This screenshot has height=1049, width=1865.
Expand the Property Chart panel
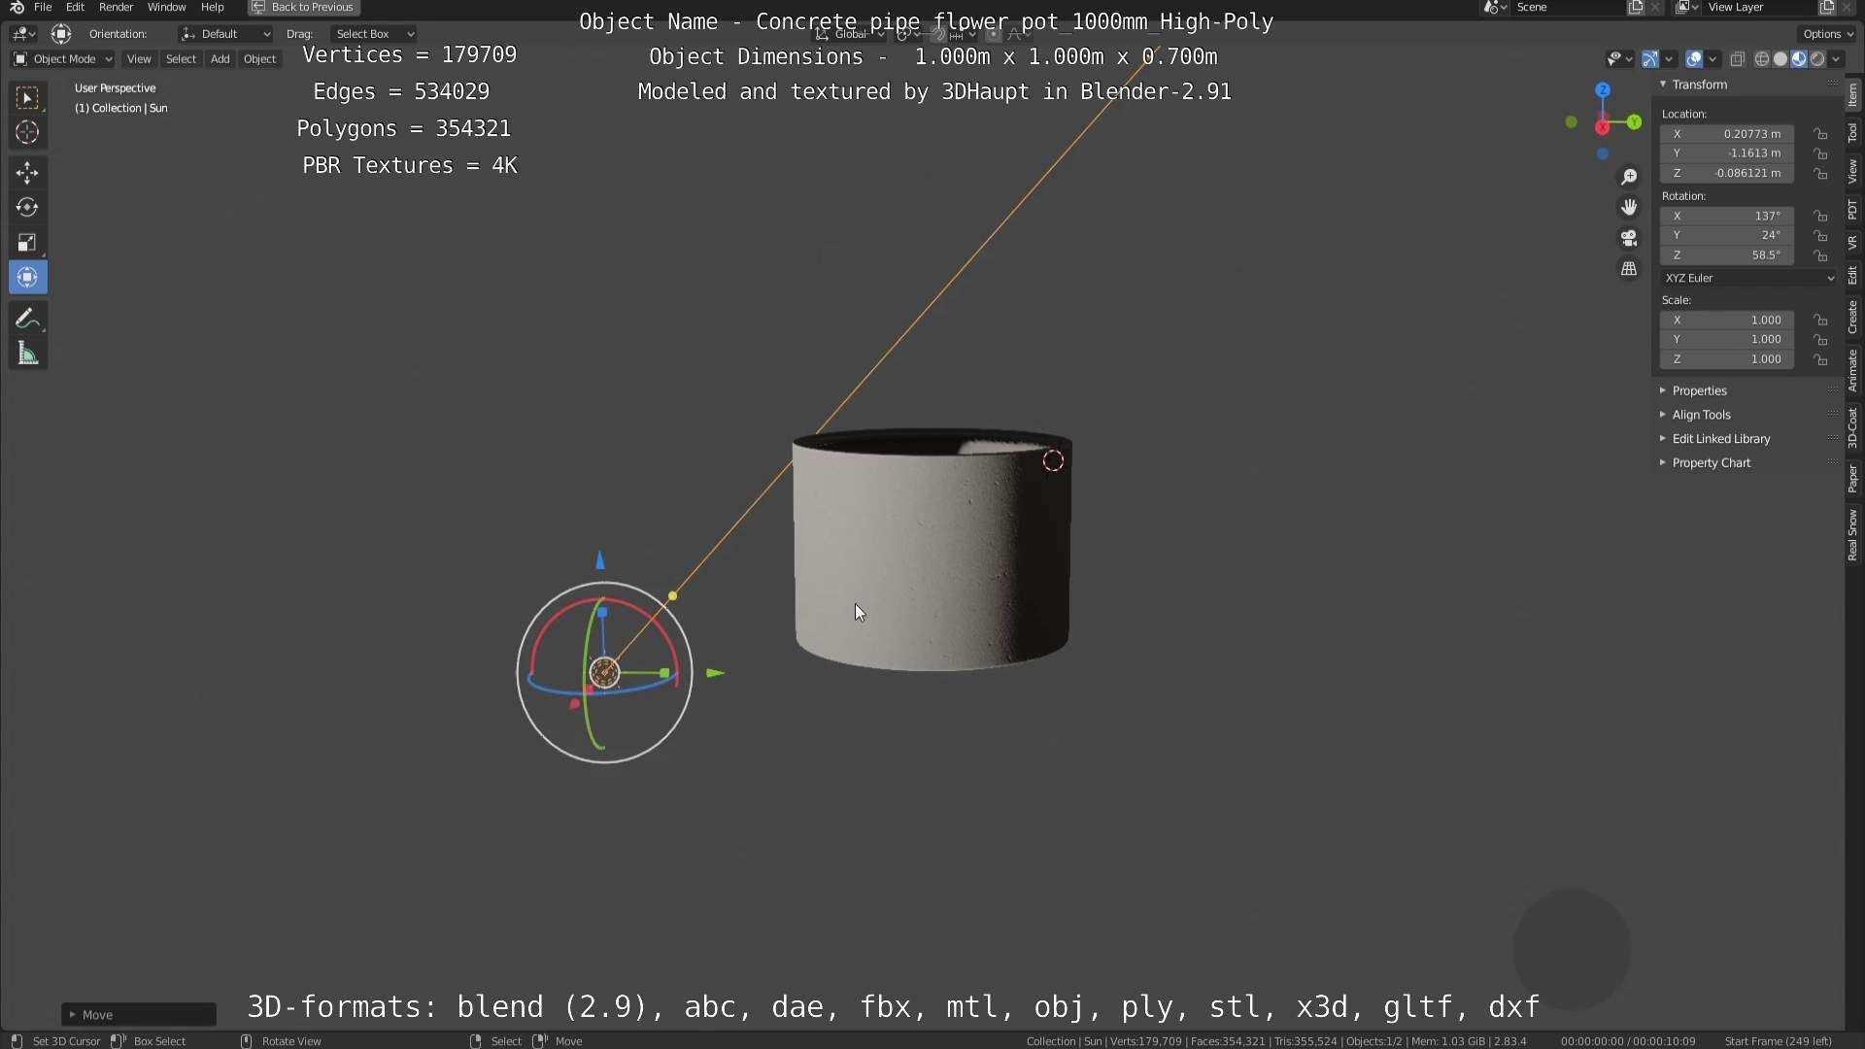pos(1712,463)
